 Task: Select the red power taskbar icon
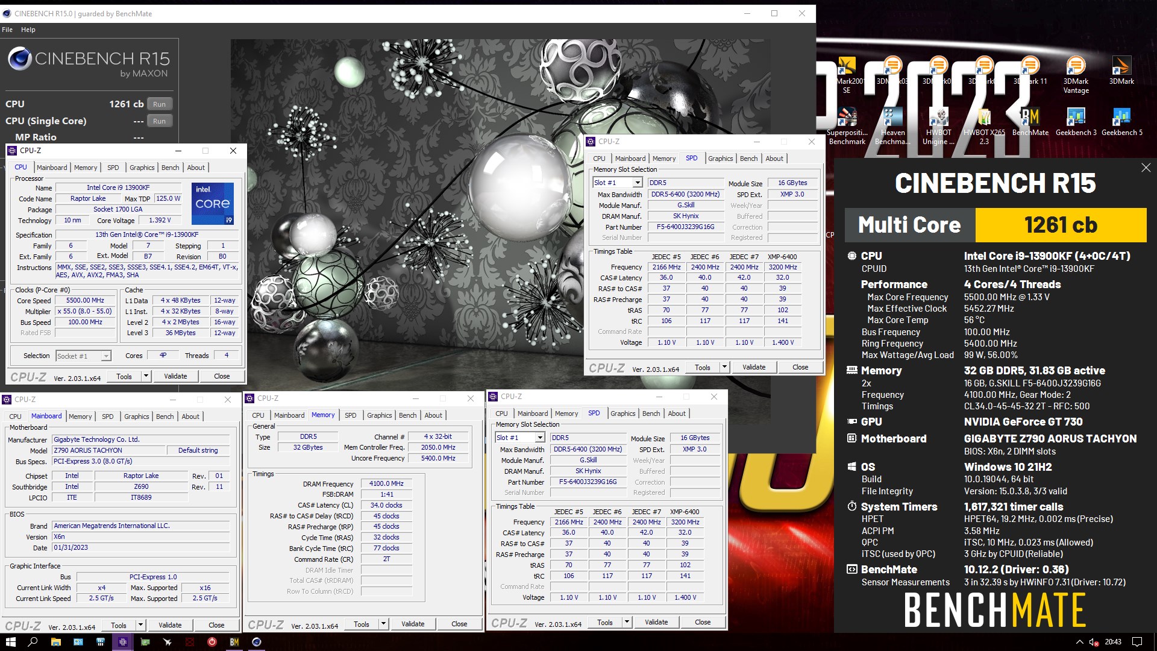coord(212,642)
